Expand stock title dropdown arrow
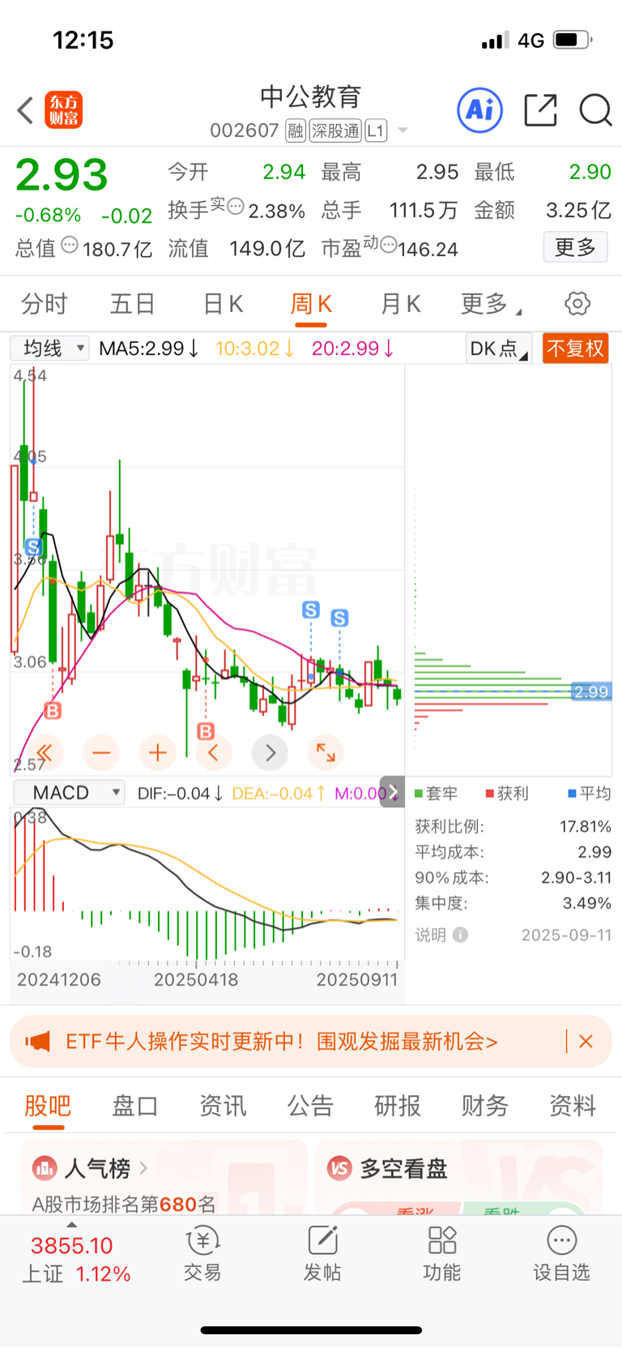Screen dimensions: 622x1348 click(x=403, y=131)
